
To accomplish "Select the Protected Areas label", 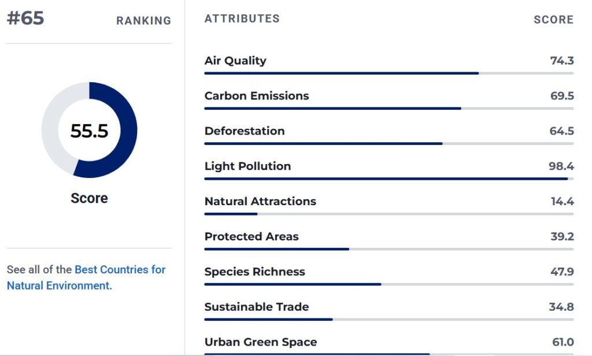I will click(x=251, y=236).
